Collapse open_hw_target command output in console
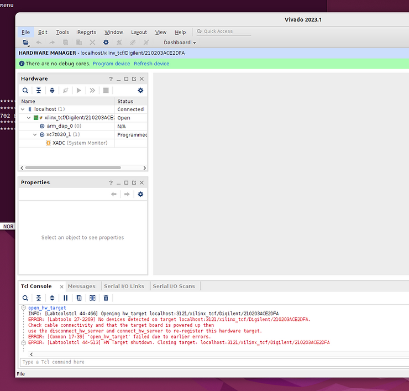Screen dimensions: 409x391 pos(23,307)
